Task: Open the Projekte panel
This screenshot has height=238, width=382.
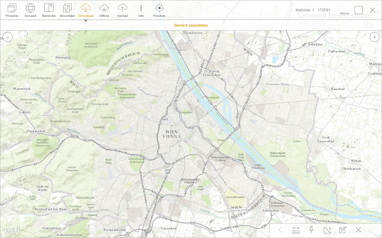Action: 12,10
